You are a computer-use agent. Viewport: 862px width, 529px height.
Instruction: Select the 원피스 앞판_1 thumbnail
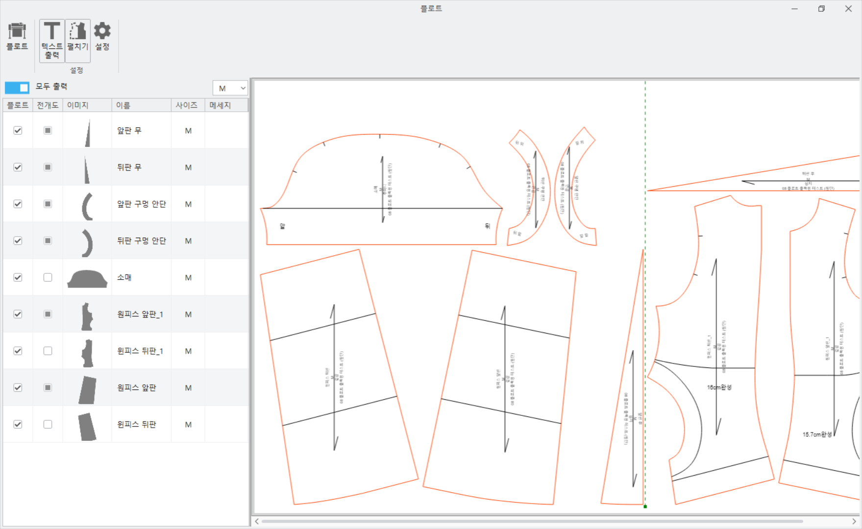pos(87,316)
